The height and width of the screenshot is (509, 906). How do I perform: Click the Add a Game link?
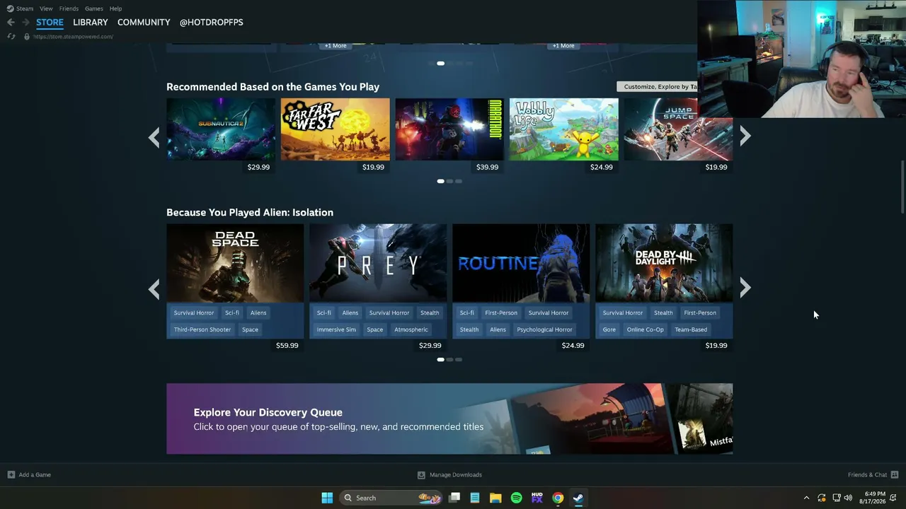point(35,475)
